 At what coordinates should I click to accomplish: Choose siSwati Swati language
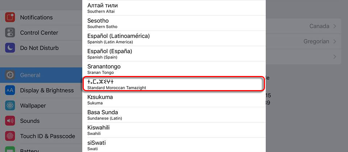(x=174, y=145)
